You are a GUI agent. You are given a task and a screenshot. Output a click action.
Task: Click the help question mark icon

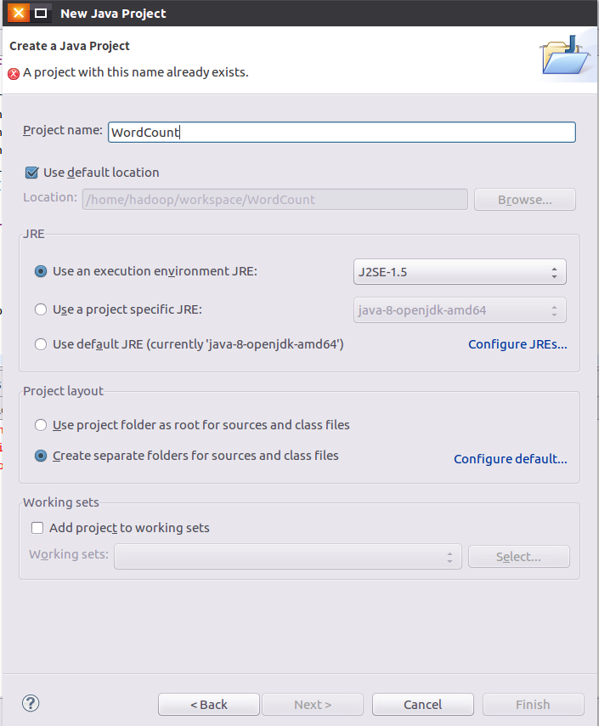click(31, 703)
